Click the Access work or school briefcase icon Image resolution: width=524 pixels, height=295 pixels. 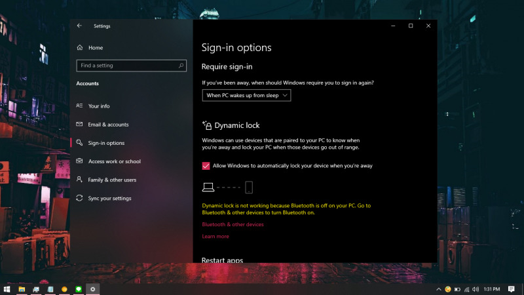pos(79,161)
